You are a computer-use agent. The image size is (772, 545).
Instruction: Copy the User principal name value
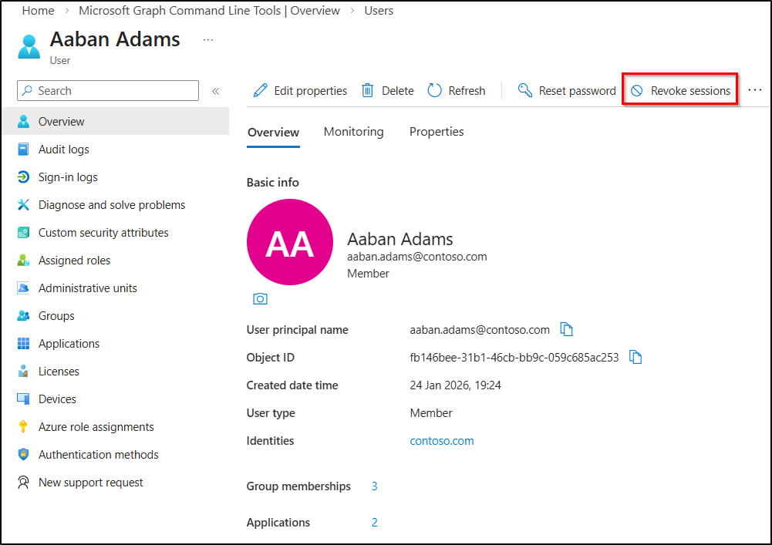(567, 330)
